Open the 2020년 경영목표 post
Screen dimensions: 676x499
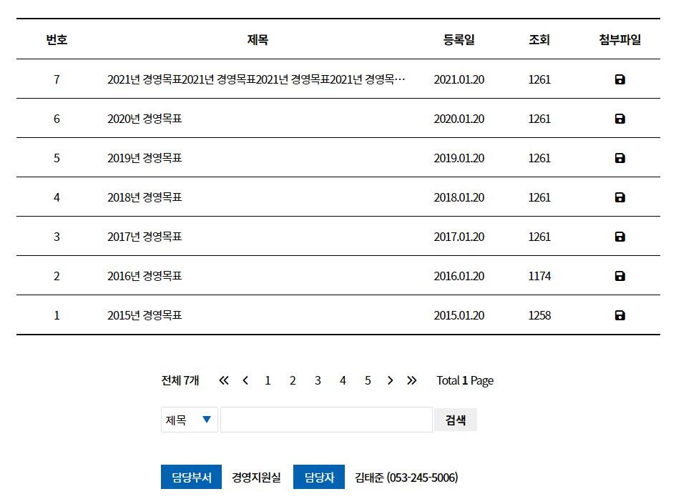[144, 119]
